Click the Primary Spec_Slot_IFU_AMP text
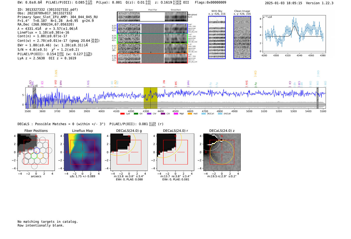 58,17
